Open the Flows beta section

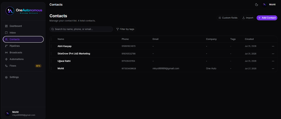tap(23, 66)
